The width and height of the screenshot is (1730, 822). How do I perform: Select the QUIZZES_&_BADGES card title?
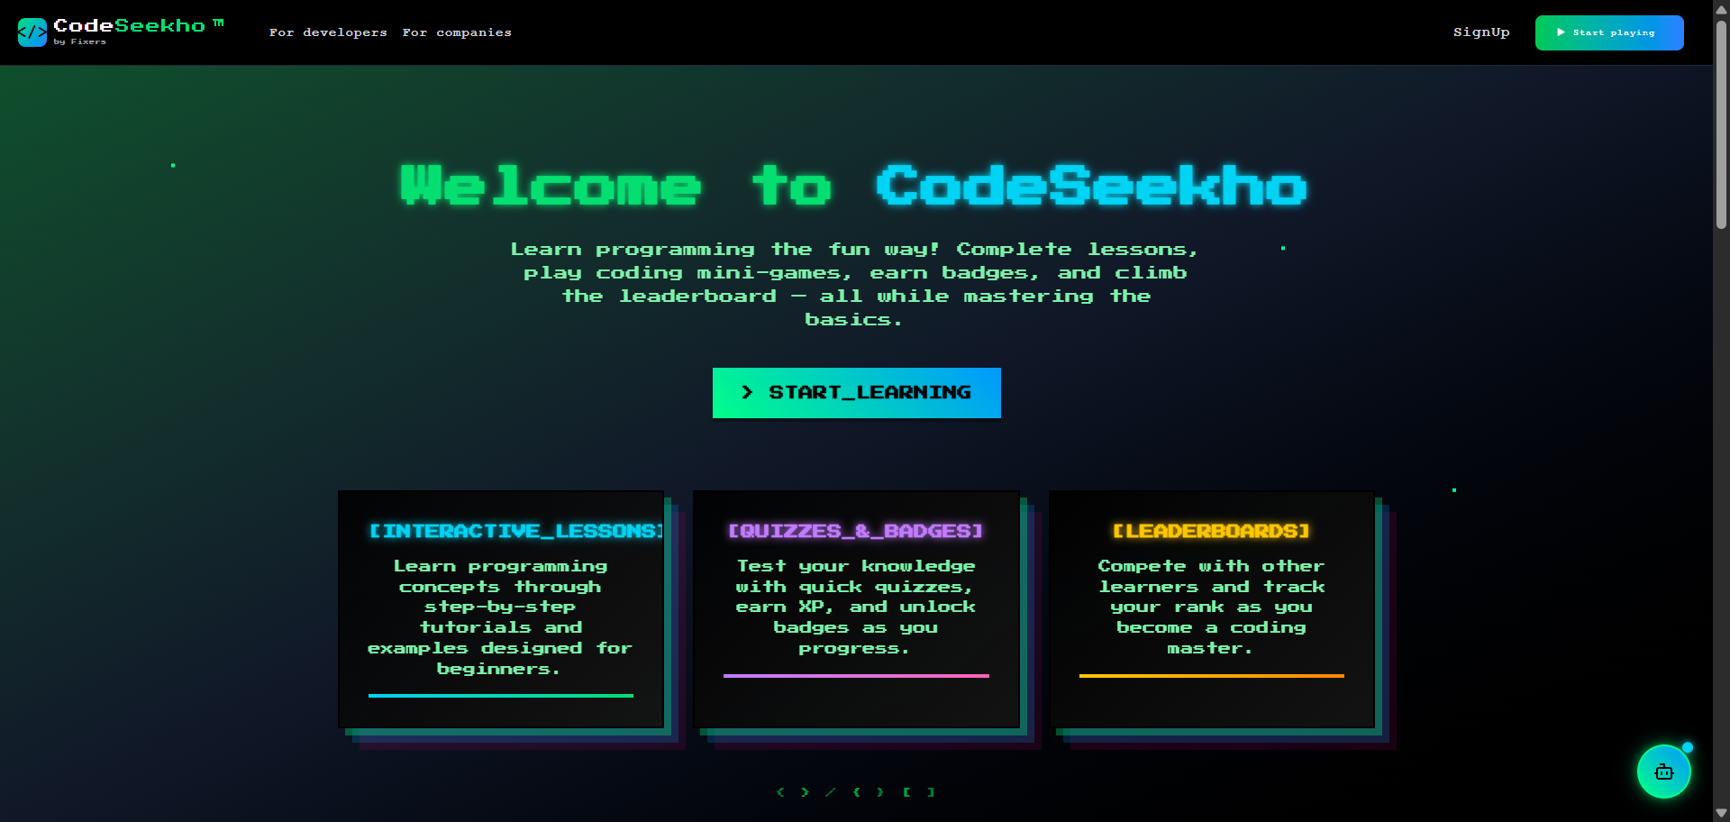click(x=855, y=531)
